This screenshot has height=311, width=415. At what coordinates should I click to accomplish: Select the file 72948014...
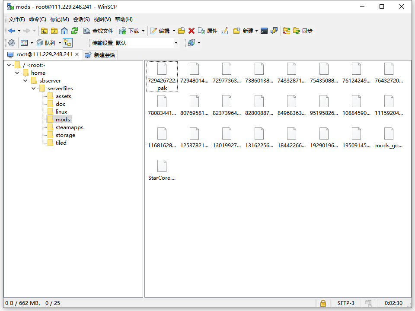[x=194, y=73]
